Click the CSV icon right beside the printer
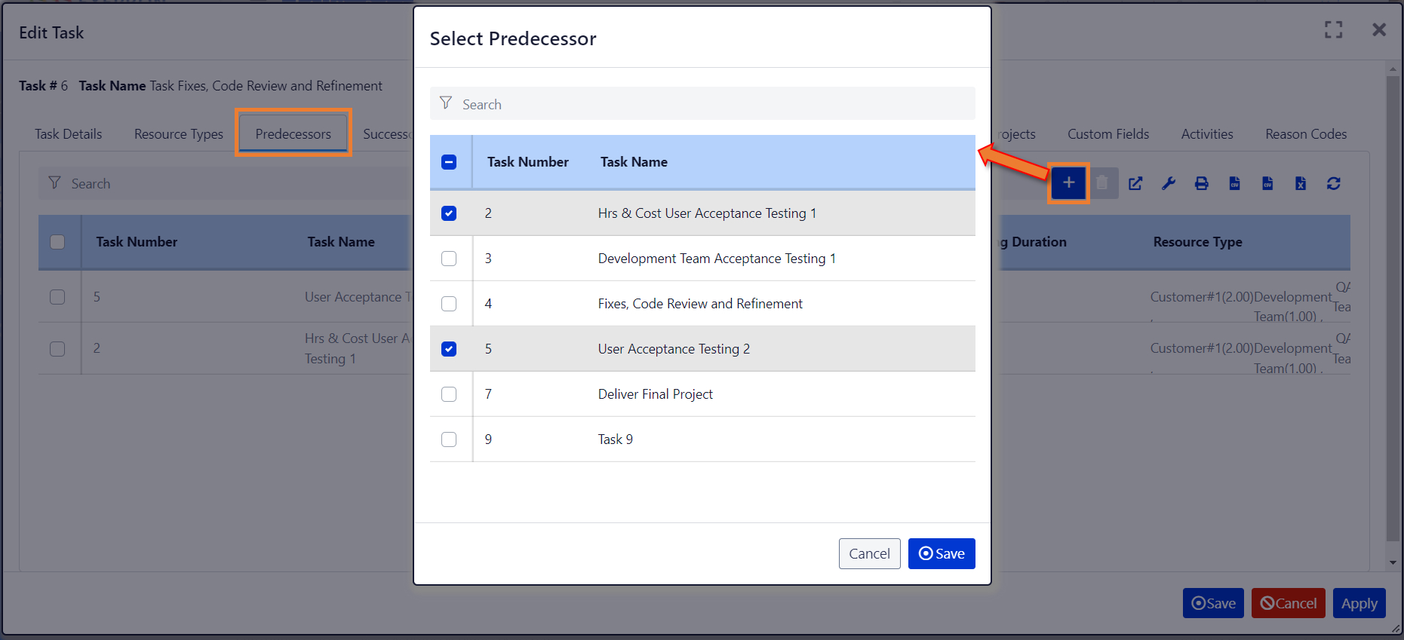This screenshot has height=640, width=1404. 1235,183
